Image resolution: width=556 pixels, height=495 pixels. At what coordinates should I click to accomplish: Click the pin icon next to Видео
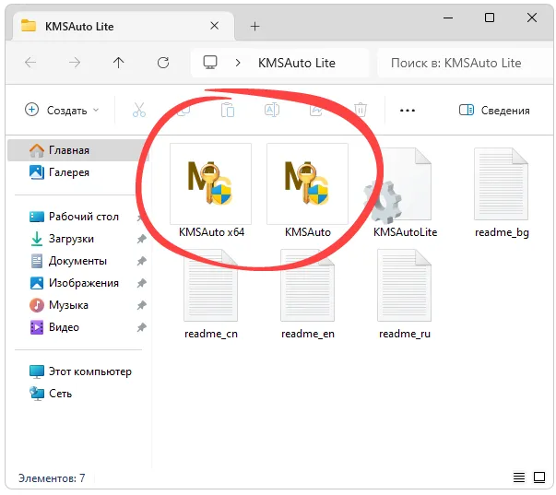(141, 327)
